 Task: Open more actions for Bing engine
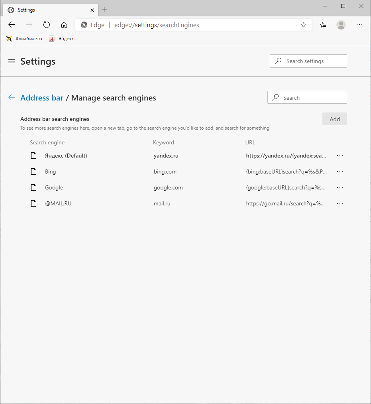point(340,171)
